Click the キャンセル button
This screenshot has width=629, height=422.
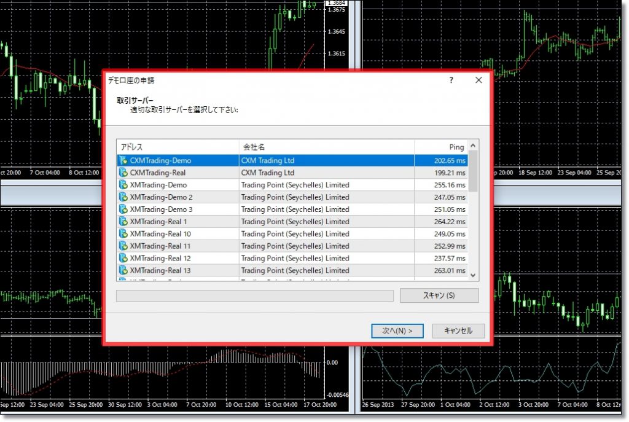(458, 331)
